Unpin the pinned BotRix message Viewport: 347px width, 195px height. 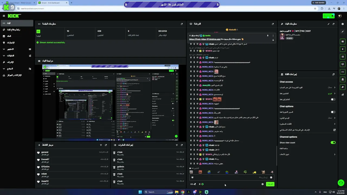[x=268, y=35]
